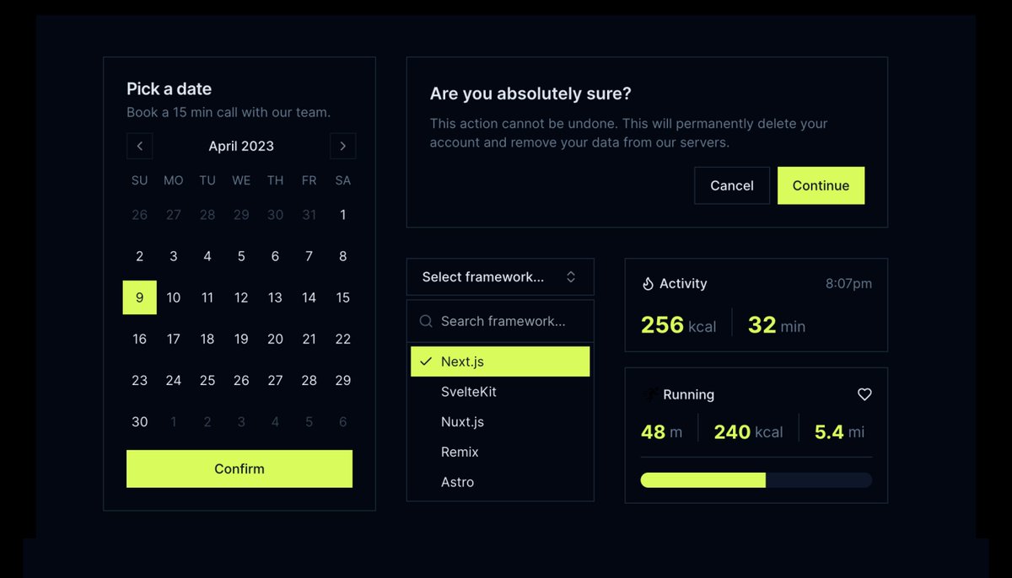
Task: Select April 25 in the calendar
Action: 207,380
